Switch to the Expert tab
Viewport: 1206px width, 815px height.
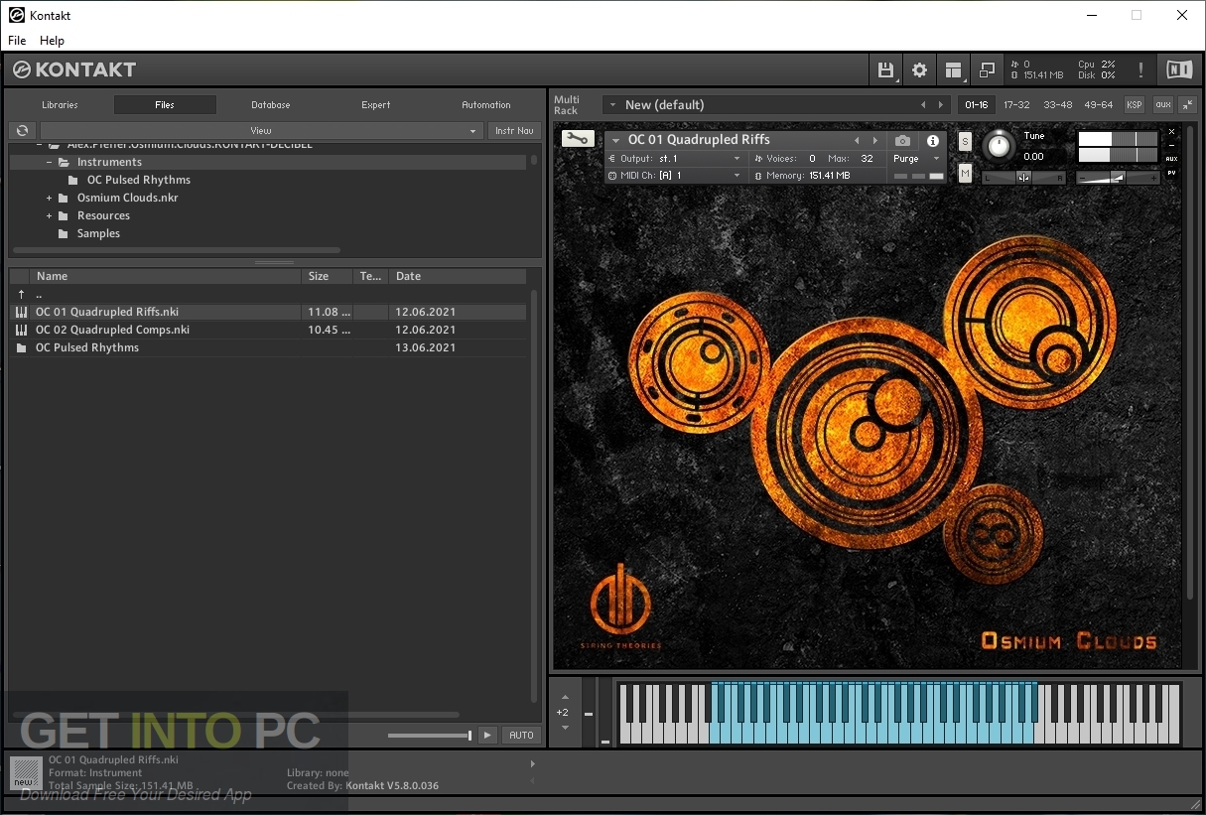(x=376, y=104)
